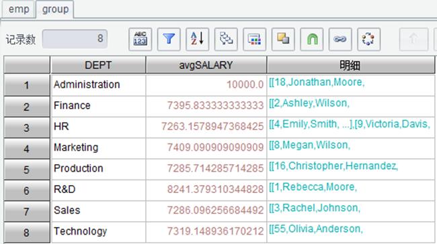The image size is (437, 244).
Task: Click the 明细 column header
Action: point(350,65)
